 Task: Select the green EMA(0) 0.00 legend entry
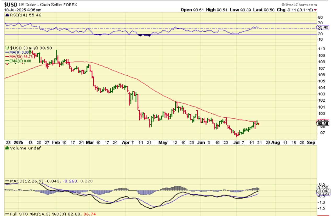[19, 61]
